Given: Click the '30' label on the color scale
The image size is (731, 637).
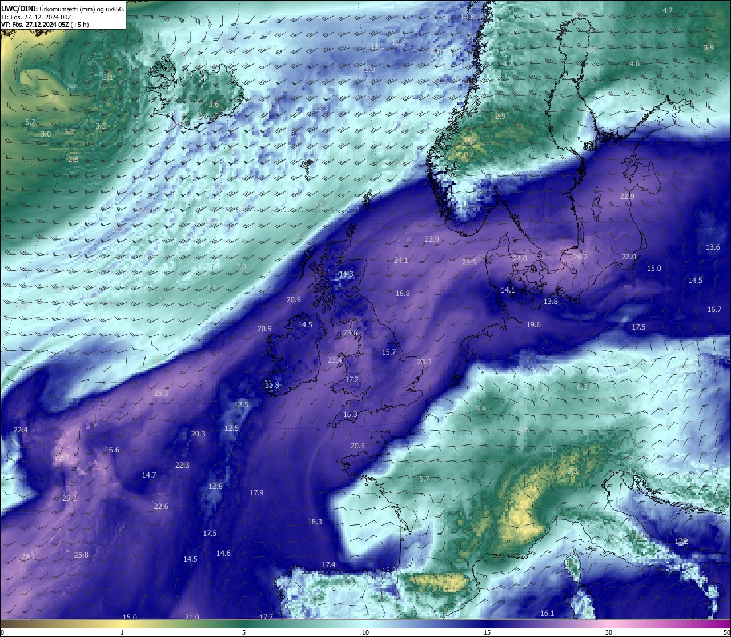Looking at the screenshot, I should tap(609, 632).
